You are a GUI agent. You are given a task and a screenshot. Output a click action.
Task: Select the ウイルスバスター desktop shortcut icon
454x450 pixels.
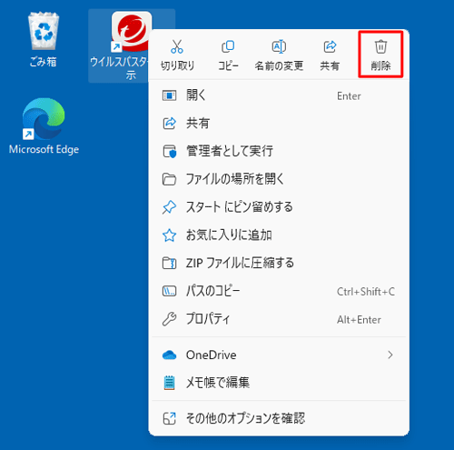132,32
